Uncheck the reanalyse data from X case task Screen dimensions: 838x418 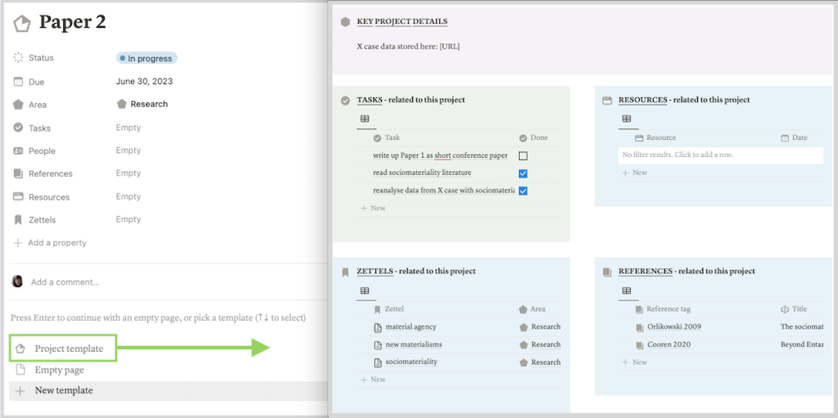coord(523,191)
